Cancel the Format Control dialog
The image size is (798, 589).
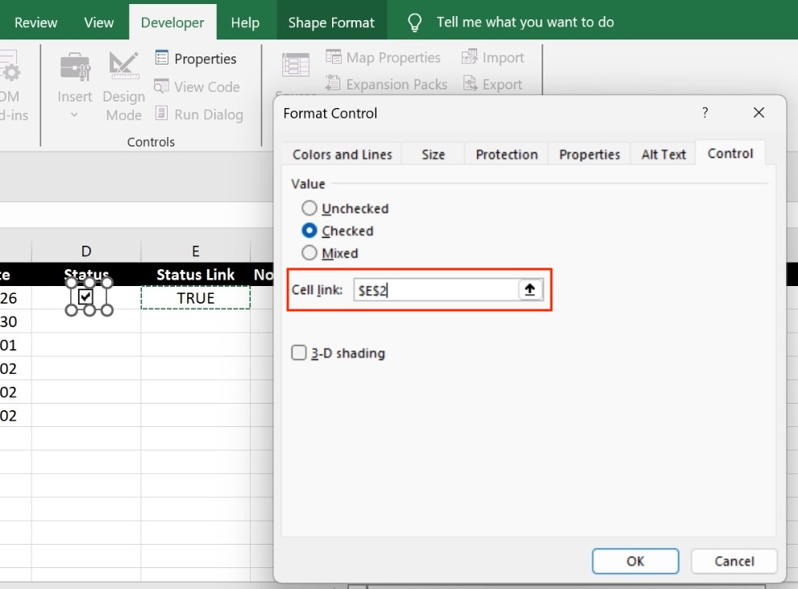734,561
